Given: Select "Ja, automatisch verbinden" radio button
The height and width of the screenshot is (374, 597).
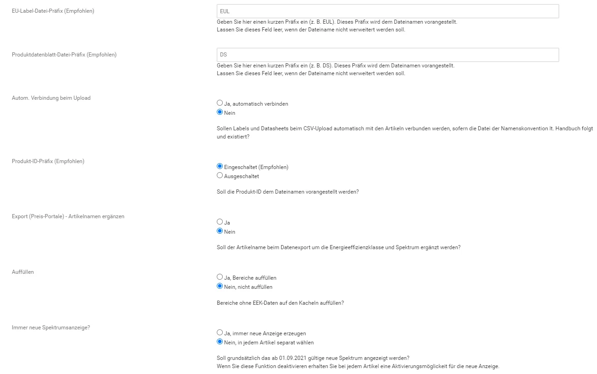Looking at the screenshot, I should coord(220,103).
